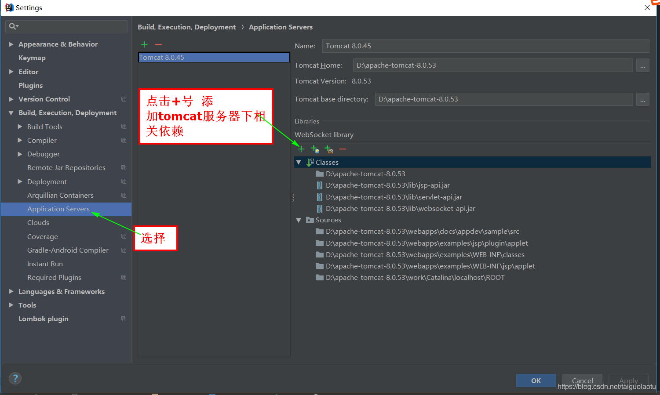The height and width of the screenshot is (395, 660).
Task: Collapse the Sources library tree node
Action: pyautogui.click(x=299, y=220)
